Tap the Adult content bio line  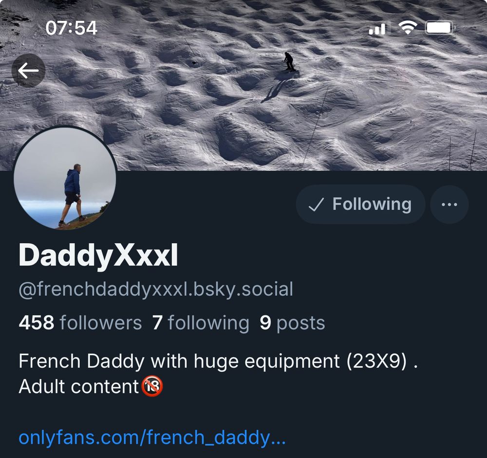(x=91, y=386)
